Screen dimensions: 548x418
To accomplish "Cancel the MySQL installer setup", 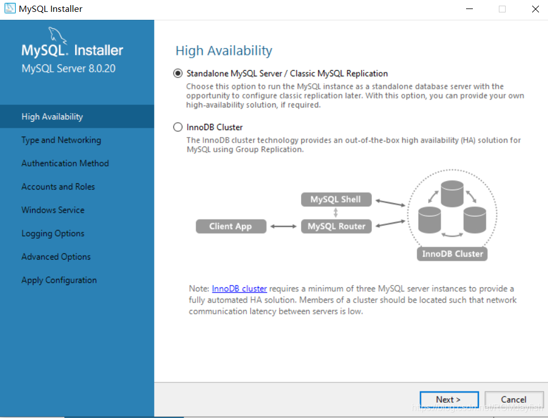I will coord(514,399).
